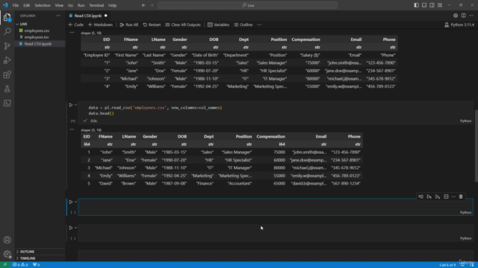Image resolution: width=478 pixels, height=268 pixels.
Task: Open more actions in cell toolbar
Action: click(x=453, y=197)
